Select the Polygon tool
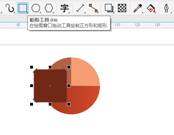 tap(49, 8)
